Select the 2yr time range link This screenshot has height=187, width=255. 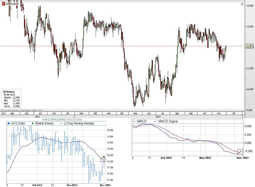(x=74, y=119)
